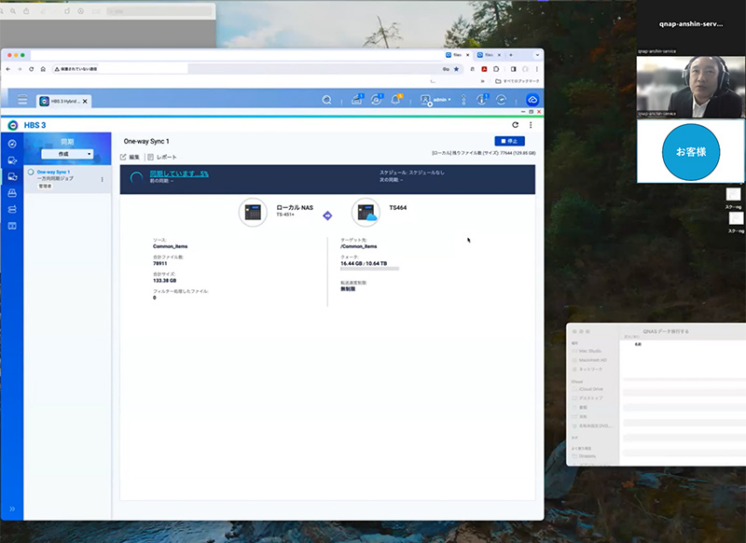The height and width of the screenshot is (543, 746).
Task: Select ネットワーク in Finder sidebar
Action: pyautogui.click(x=590, y=369)
